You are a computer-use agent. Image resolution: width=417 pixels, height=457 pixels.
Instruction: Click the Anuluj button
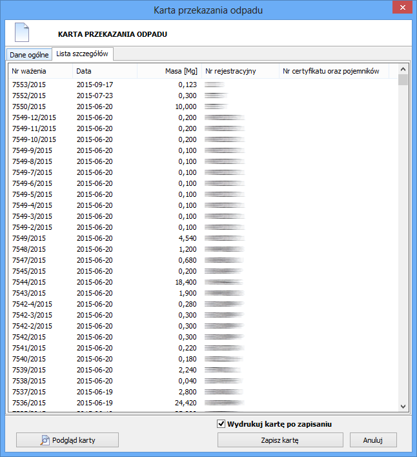point(372,440)
